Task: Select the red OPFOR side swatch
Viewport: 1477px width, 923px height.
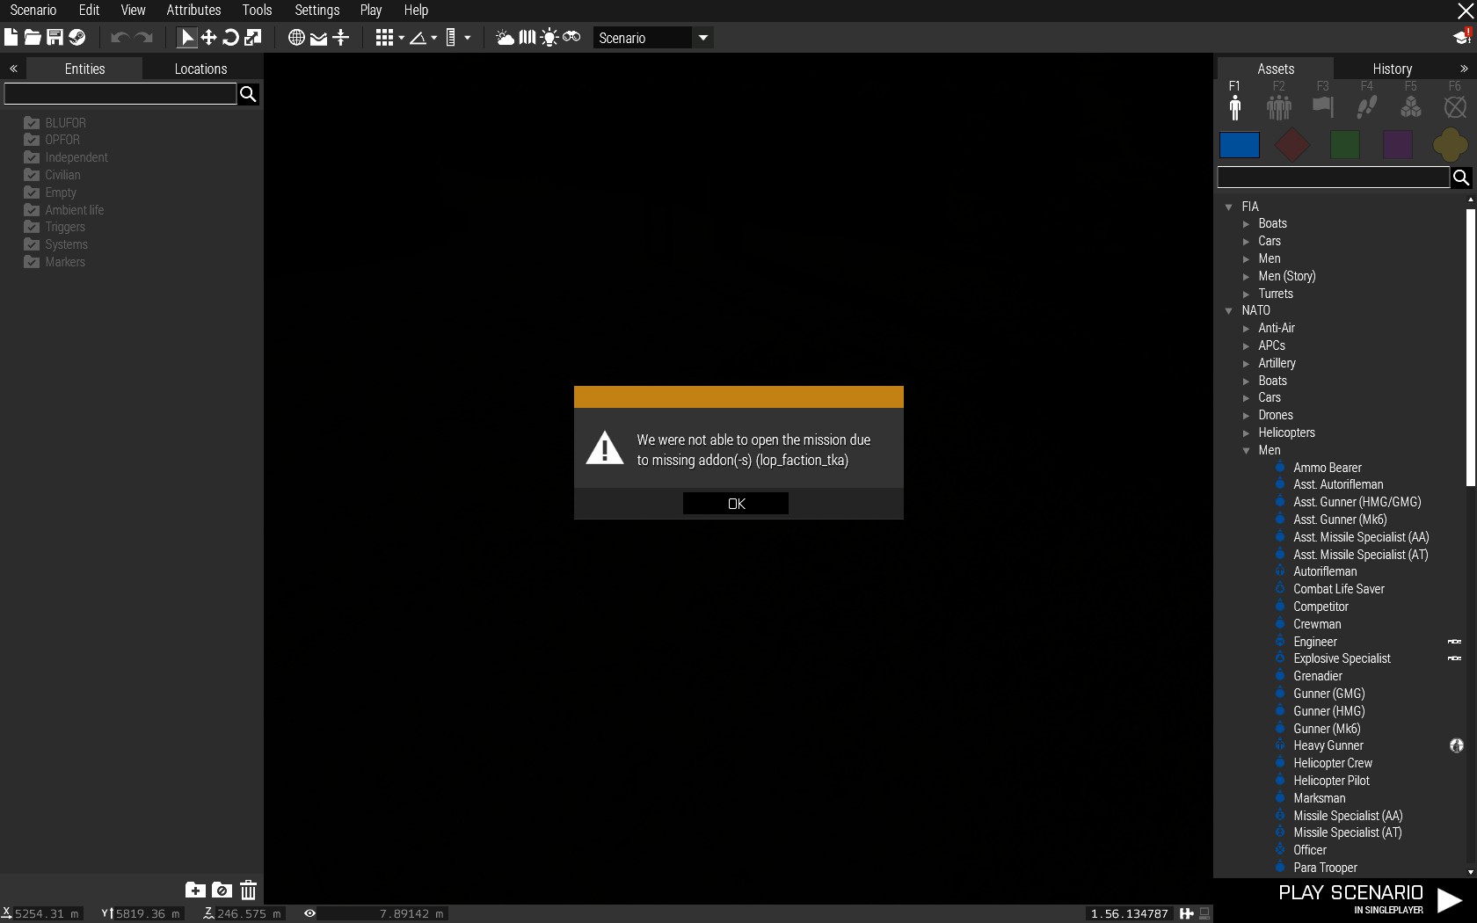Action: (1291, 145)
